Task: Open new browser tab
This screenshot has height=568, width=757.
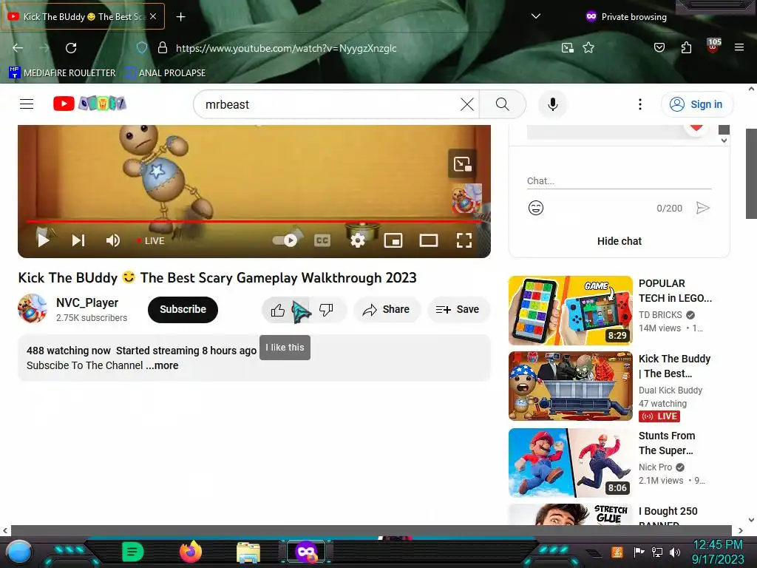Action: tap(180, 17)
